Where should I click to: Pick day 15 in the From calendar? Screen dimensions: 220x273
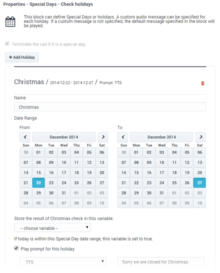[39, 173]
